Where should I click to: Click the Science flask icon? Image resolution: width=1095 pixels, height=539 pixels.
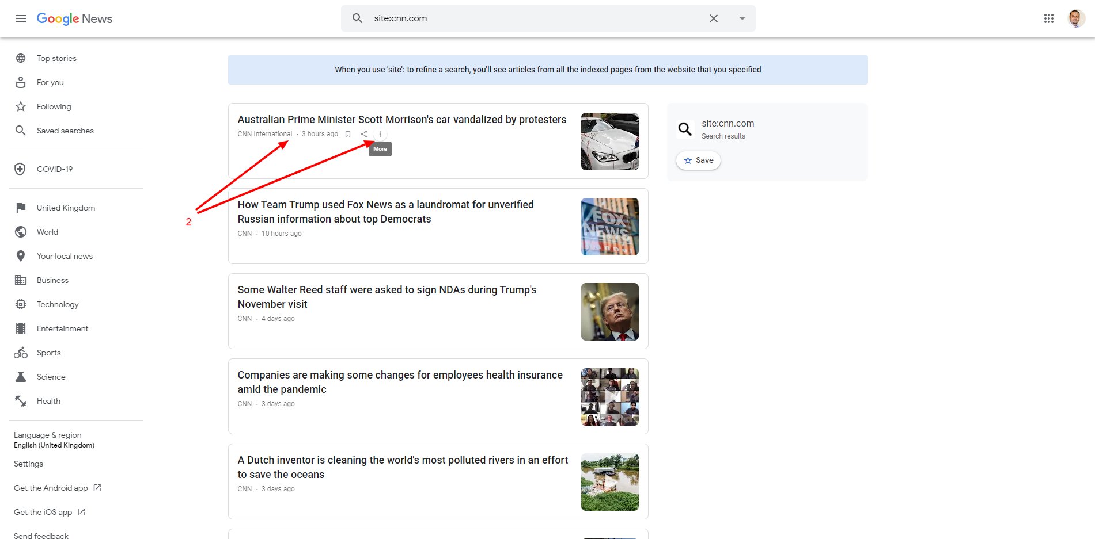click(21, 377)
